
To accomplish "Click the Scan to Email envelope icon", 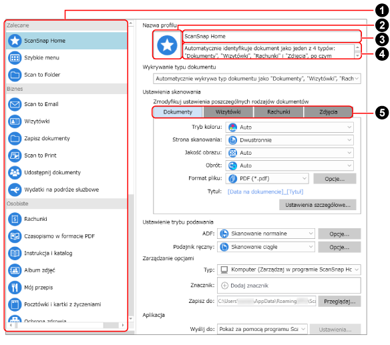I will coord(15,104).
